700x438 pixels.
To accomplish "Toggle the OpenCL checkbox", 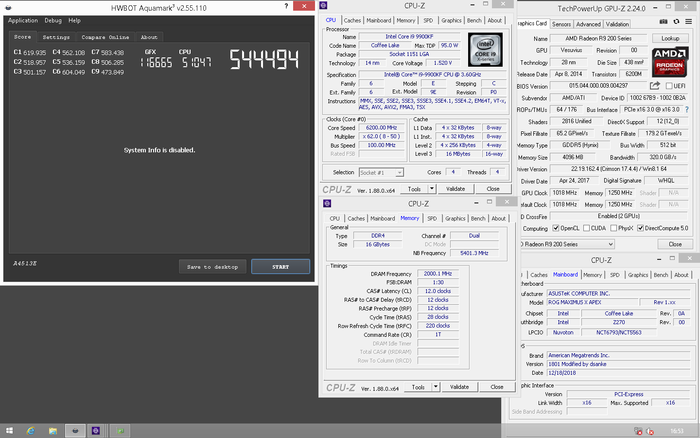I will 556,228.
